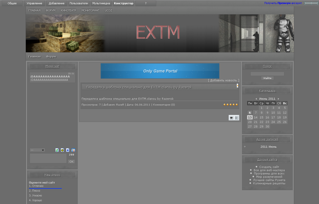Image resolution: width=319 pixels, height=204 pixels.
Task: Click the Only Game Portal banner
Action: [x=160, y=71]
